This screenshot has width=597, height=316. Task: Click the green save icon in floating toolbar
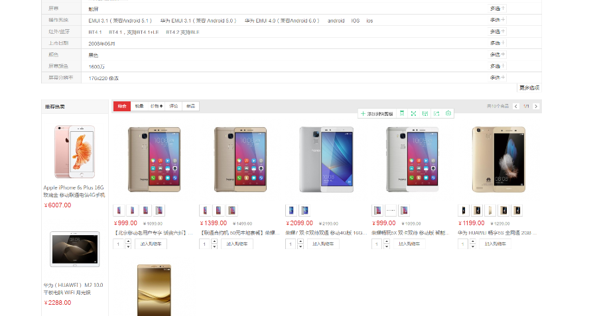pyautogui.click(x=425, y=113)
